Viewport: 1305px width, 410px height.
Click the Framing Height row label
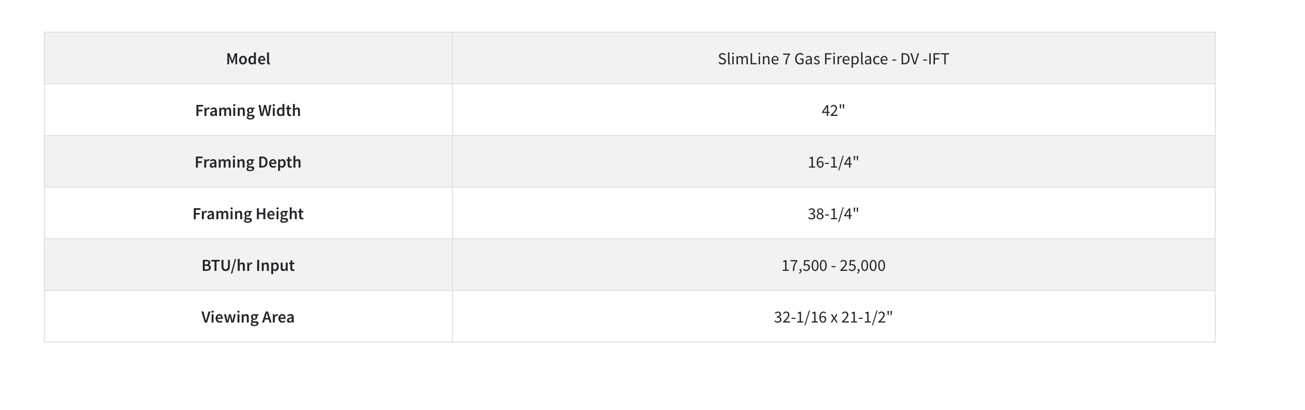click(248, 213)
